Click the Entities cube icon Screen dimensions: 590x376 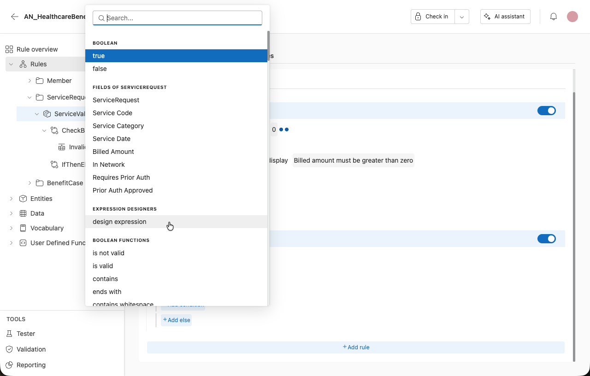(23, 199)
